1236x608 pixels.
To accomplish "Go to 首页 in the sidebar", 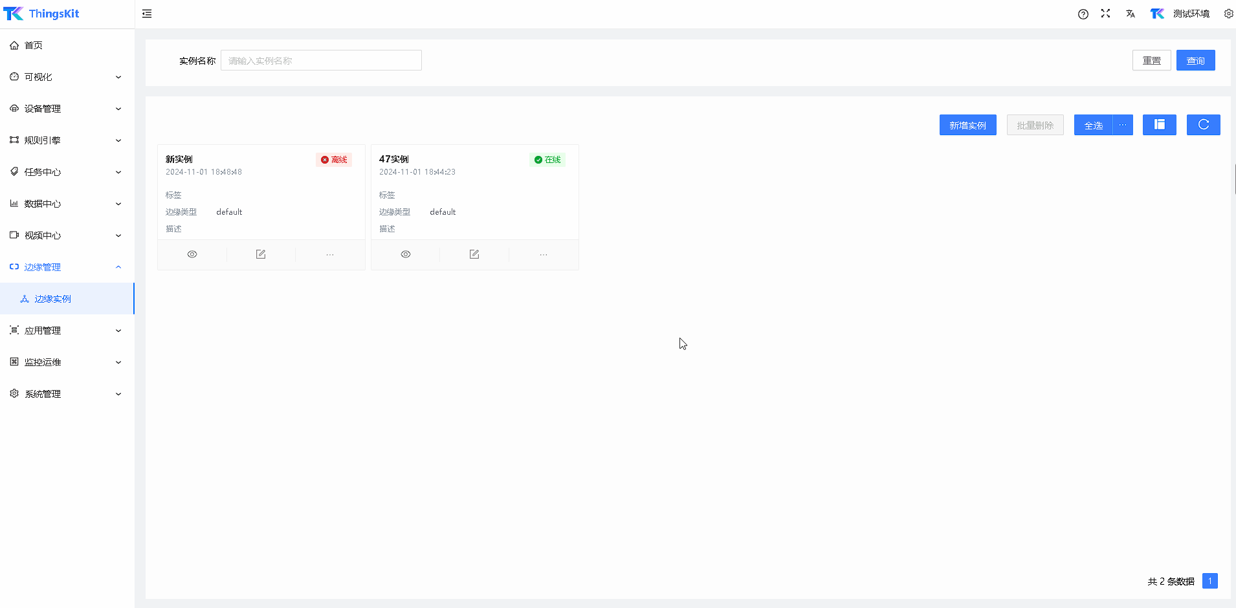I will [34, 45].
